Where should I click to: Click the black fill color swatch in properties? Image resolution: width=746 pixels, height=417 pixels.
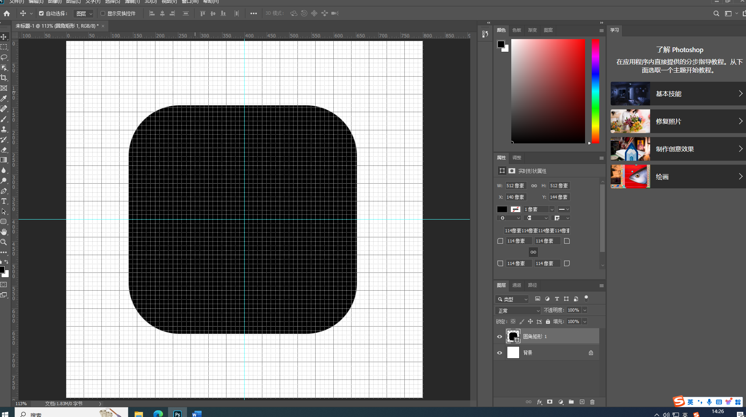[502, 209]
